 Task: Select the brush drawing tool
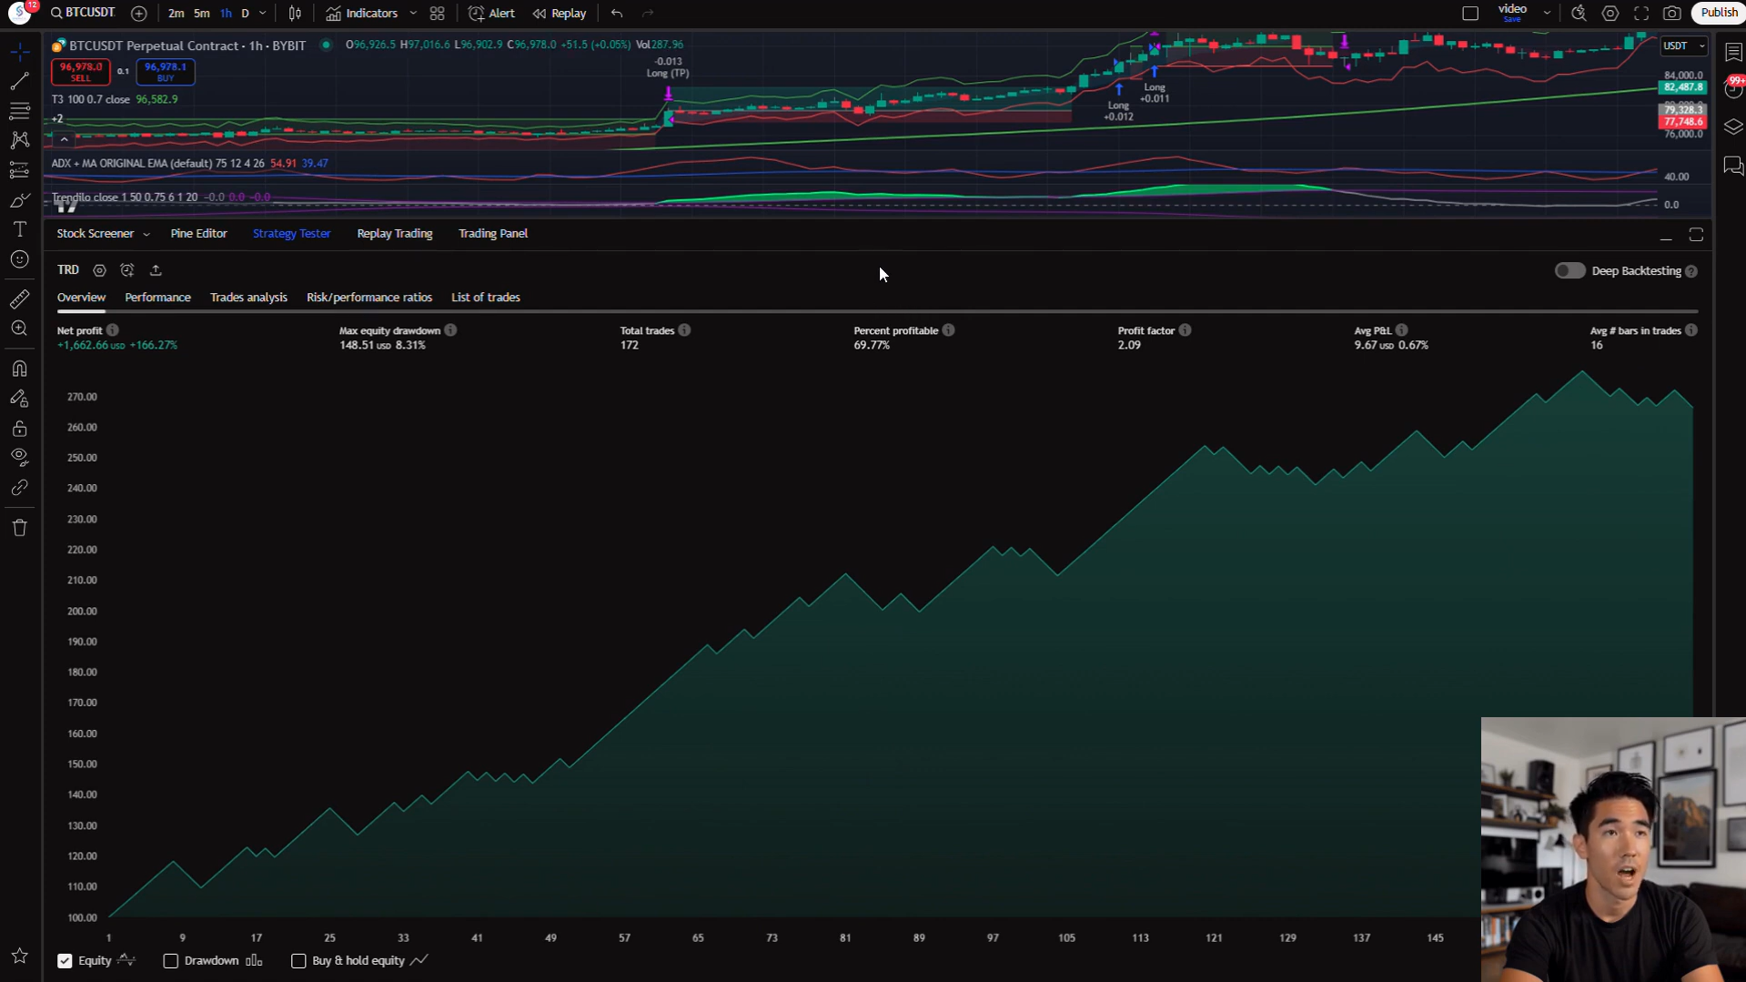[x=19, y=200]
